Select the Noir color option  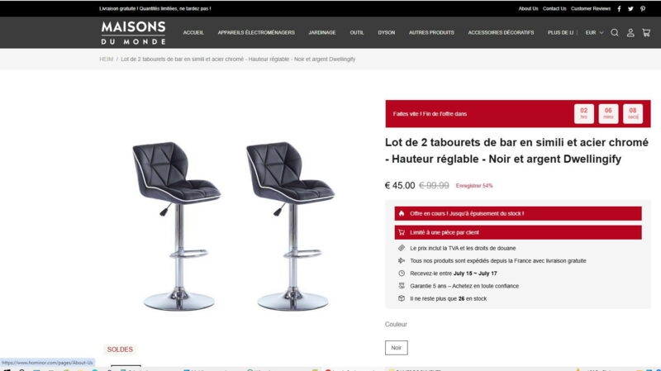coord(397,348)
